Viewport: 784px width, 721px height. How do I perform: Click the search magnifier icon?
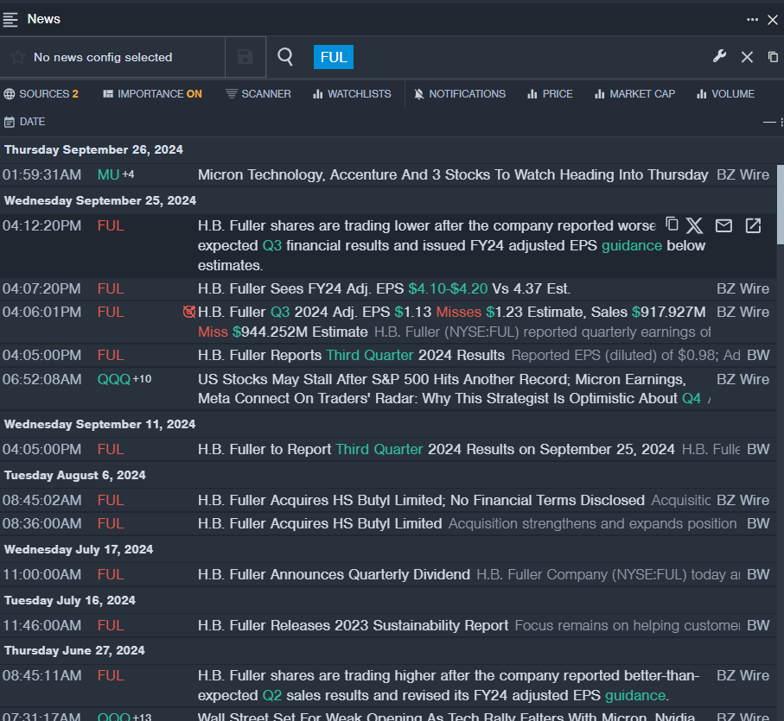285,57
